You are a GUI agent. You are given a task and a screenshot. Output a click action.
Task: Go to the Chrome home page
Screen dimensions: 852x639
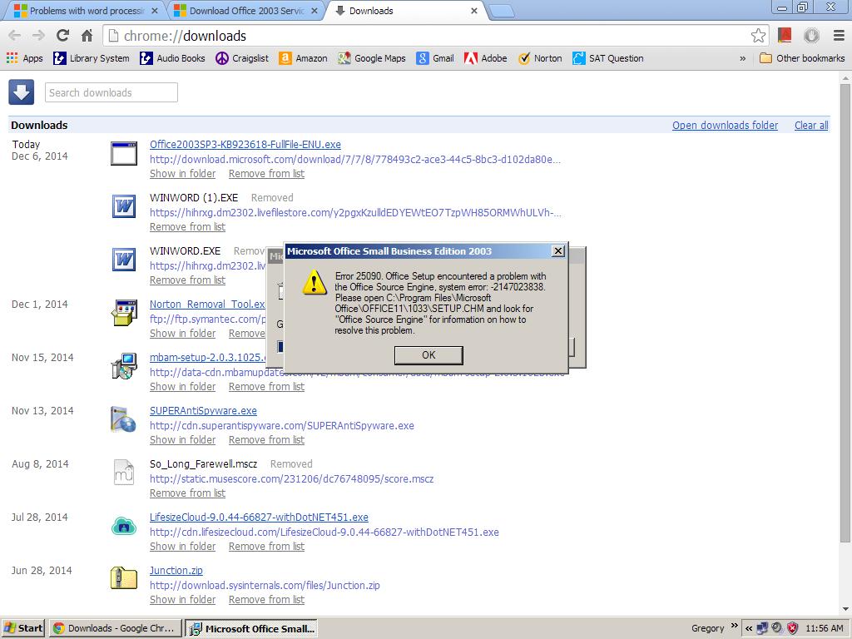[87, 36]
